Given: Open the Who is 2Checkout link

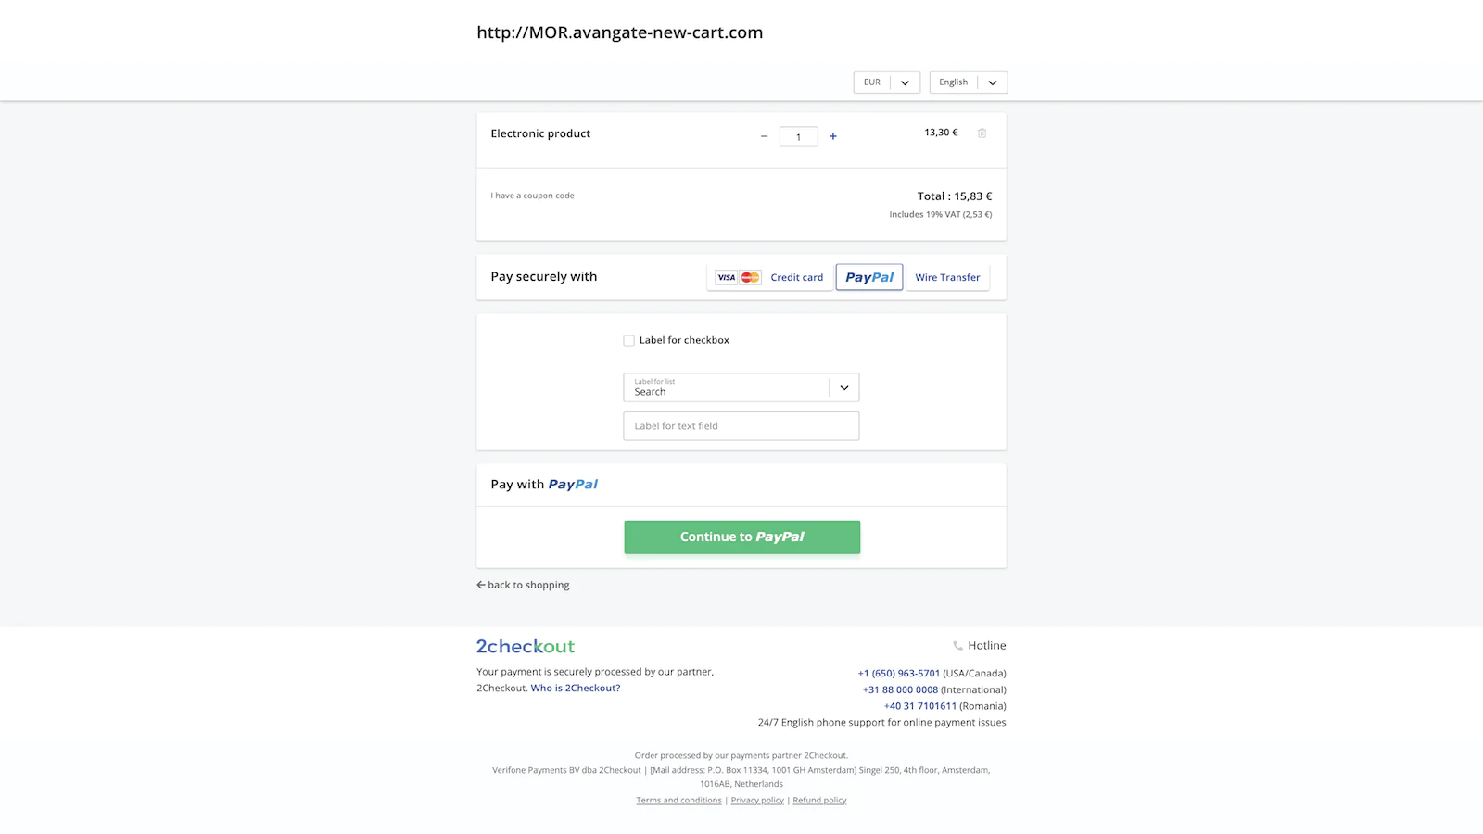Looking at the screenshot, I should point(575,688).
